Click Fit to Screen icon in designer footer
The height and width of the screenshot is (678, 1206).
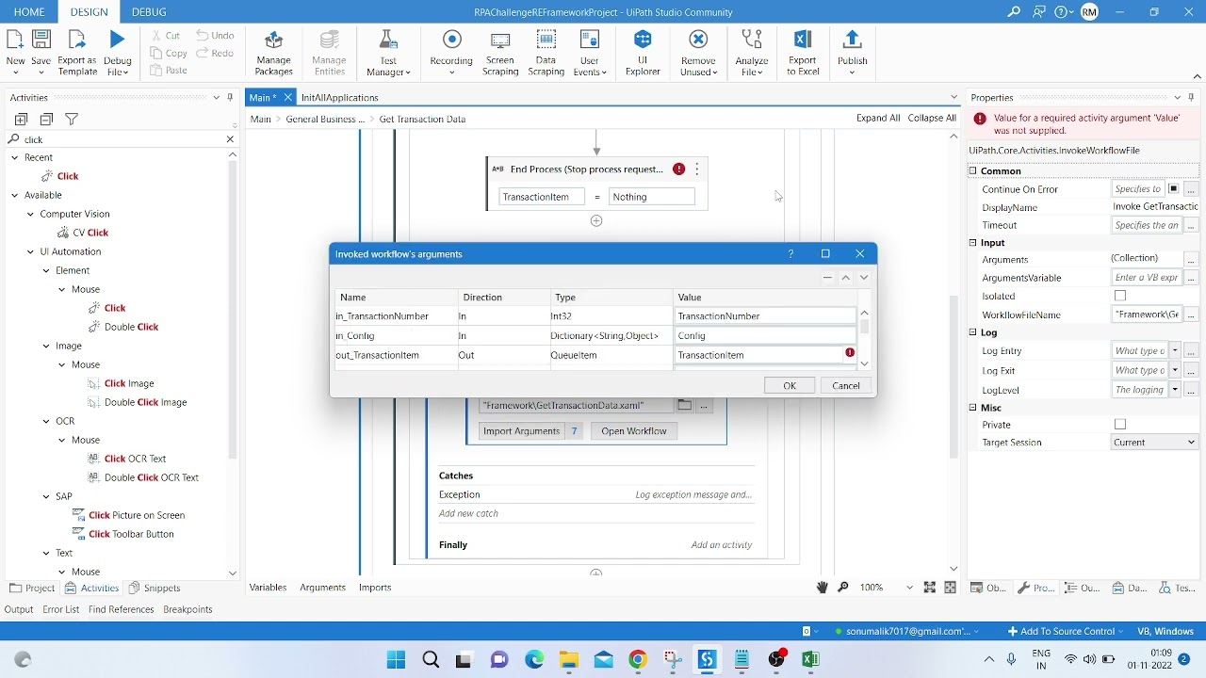pyautogui.click(x=930, y=588)
